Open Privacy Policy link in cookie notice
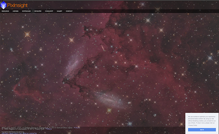The height and width of the screenshot is (134, 219). coord(193,125)
